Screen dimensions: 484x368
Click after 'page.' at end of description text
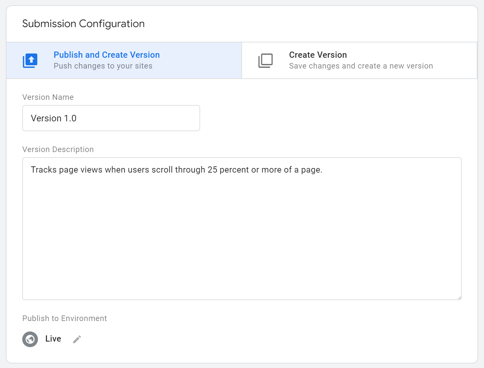coord(323,170)
